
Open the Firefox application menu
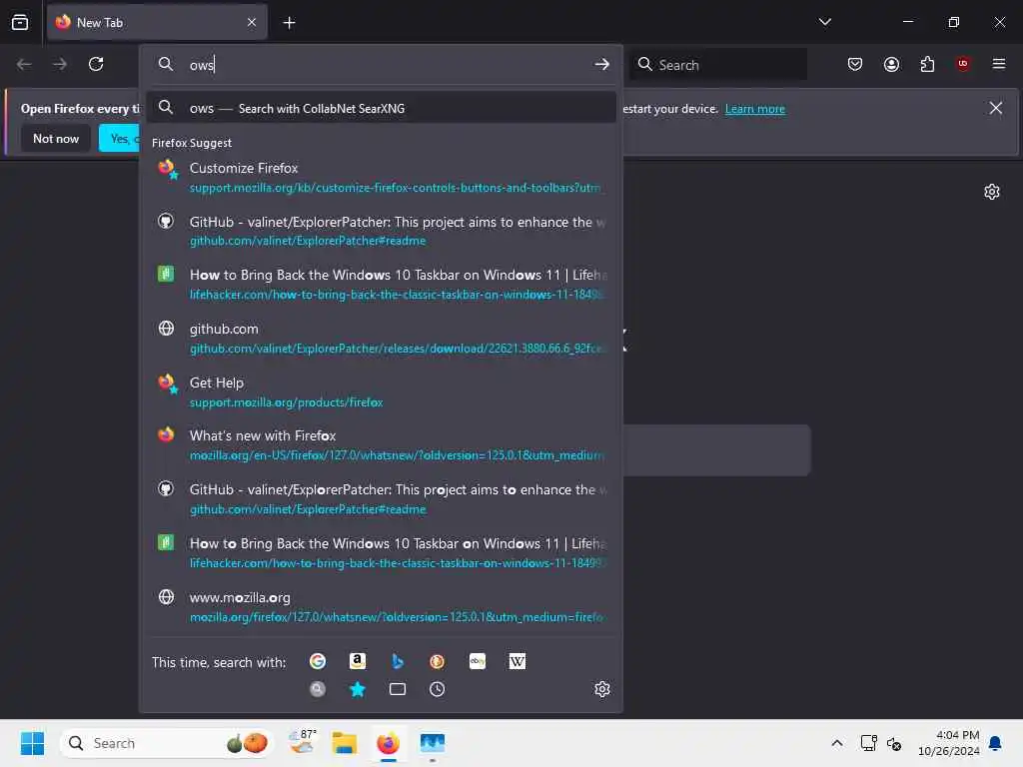point(999,64)
